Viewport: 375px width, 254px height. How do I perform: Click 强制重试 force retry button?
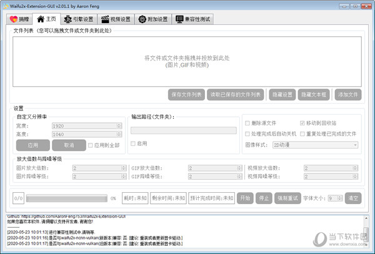[x=287, y=198]
